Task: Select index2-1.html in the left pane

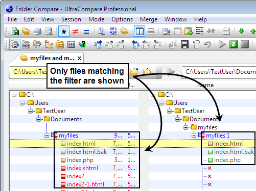Action: (x=85, y=184)
